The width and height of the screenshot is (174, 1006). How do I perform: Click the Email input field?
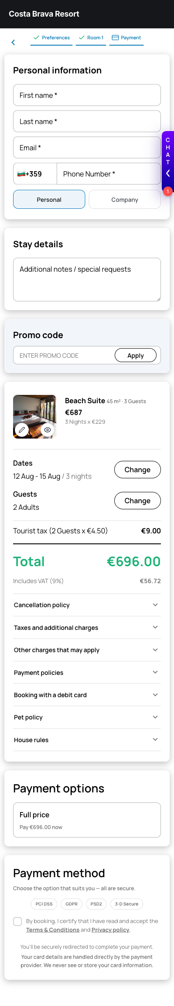[87, 148]
